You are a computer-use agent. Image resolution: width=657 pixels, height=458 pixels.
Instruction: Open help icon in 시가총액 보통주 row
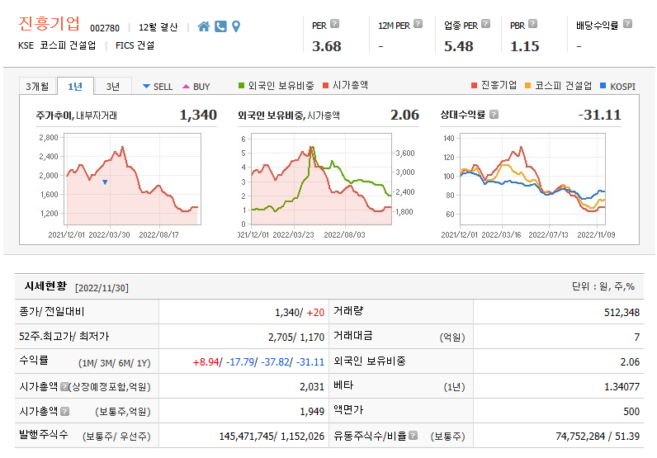[64, 411]
